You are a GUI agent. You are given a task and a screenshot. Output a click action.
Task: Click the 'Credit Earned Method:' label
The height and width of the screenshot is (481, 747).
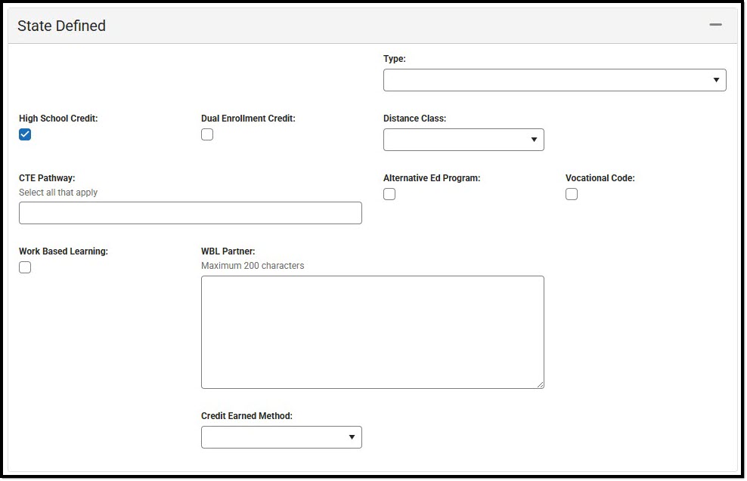(246, 416)
